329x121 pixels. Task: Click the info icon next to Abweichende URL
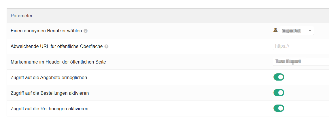(x=106, y=46)
